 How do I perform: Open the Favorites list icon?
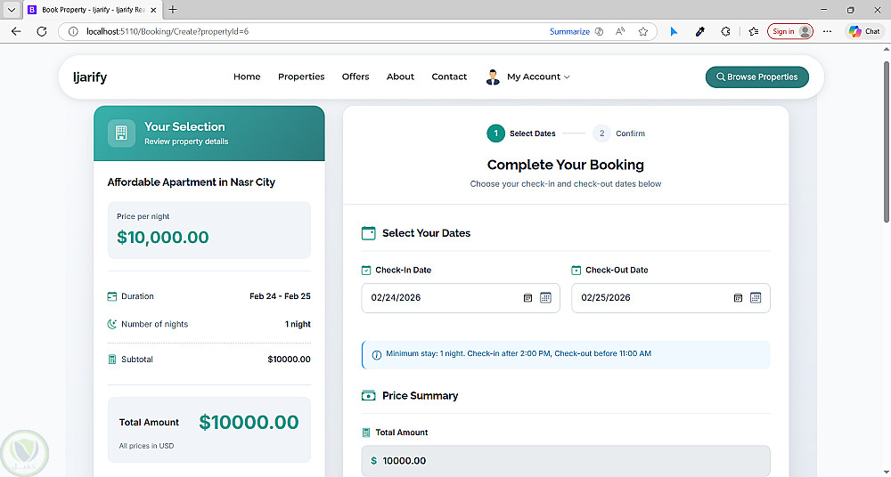pos(754,31)
